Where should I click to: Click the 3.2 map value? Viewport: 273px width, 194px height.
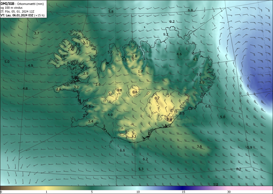click(76, 87)
